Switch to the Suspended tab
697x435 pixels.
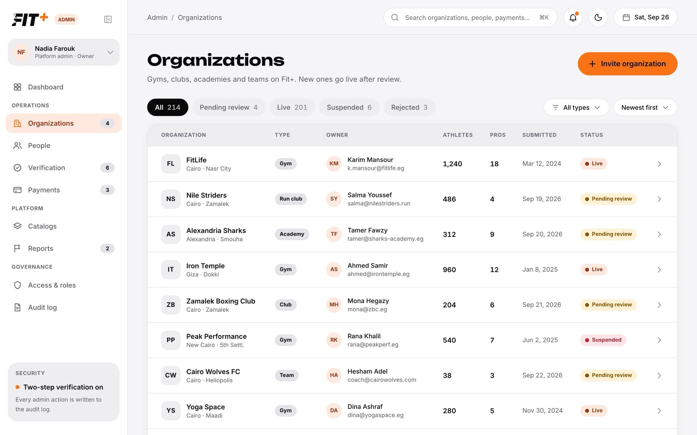tap(349, 108)
